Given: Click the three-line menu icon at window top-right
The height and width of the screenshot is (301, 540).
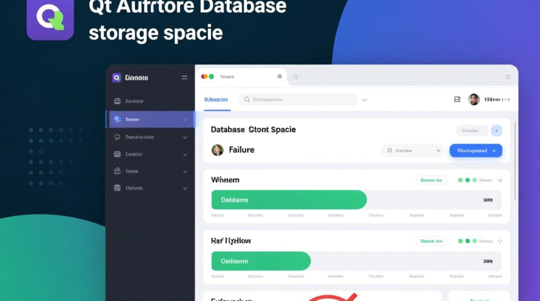Looking at the screenshot, I should click(x=508, y=77).
